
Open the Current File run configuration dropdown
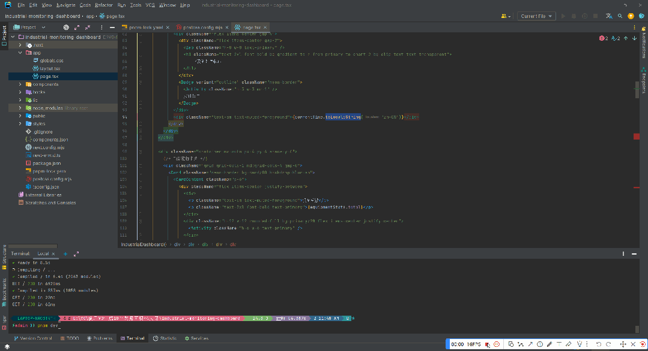(536, 16)
